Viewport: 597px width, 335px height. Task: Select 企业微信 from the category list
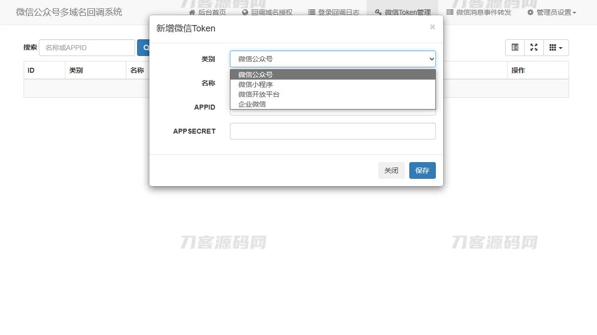coord(253,104)
